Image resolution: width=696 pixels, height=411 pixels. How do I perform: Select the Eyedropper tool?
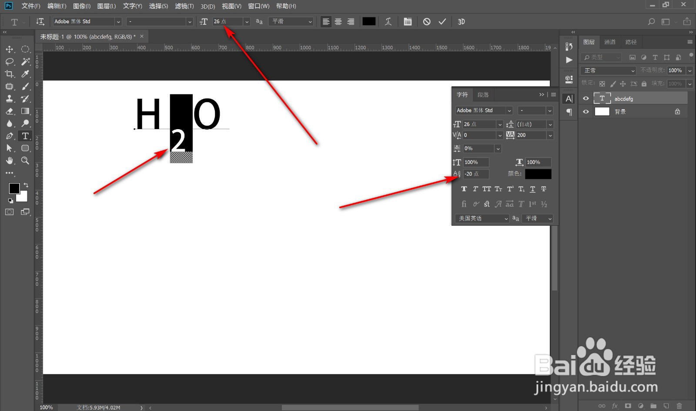point(25,74)
